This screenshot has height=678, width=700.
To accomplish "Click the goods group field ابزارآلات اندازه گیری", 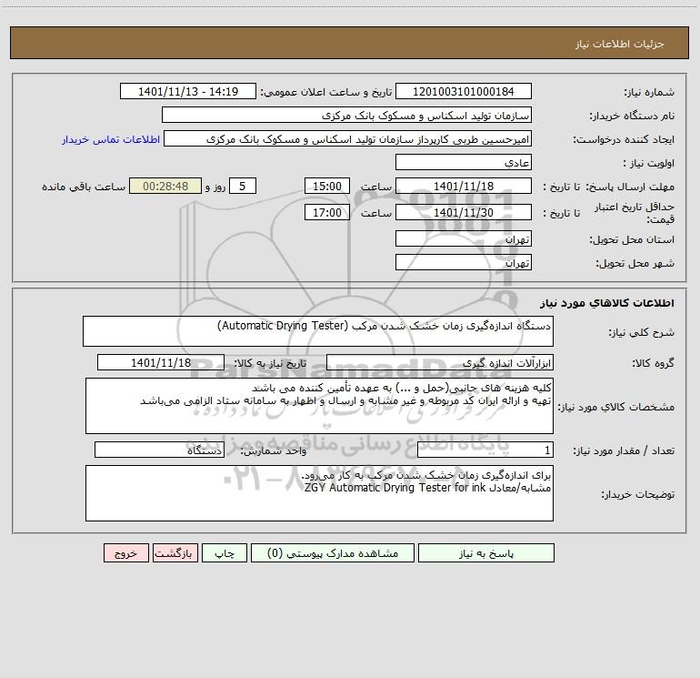I will 440,362.
